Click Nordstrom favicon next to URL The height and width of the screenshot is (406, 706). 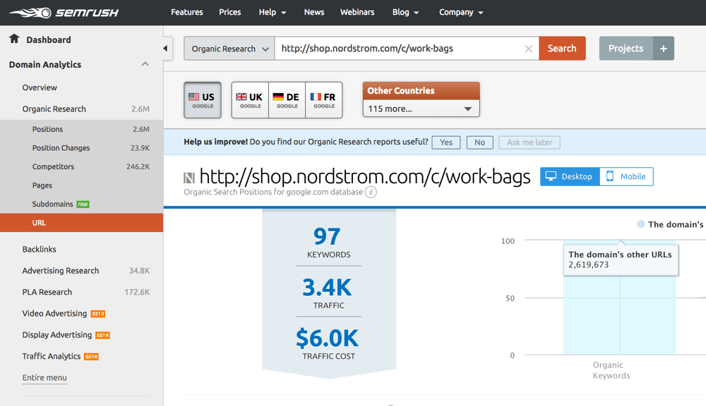pyautogui.click(x=189, y=178)
